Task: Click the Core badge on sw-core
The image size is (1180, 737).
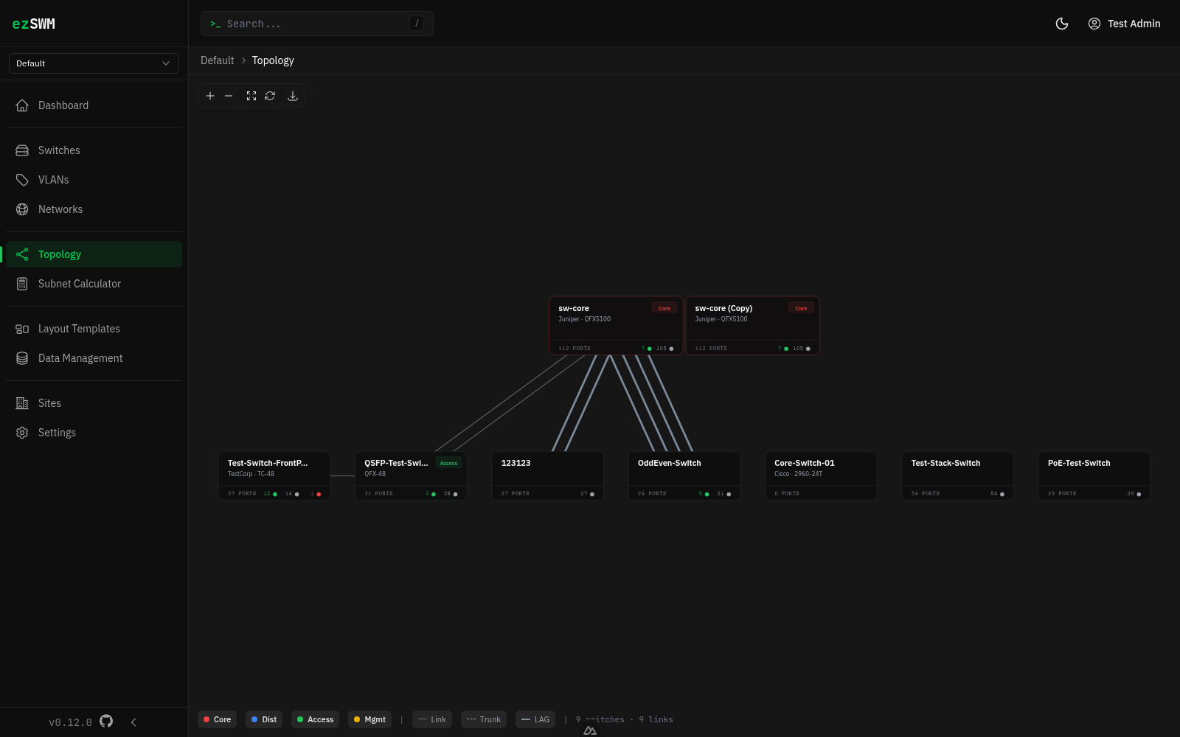Action: (x=664, y=308)
